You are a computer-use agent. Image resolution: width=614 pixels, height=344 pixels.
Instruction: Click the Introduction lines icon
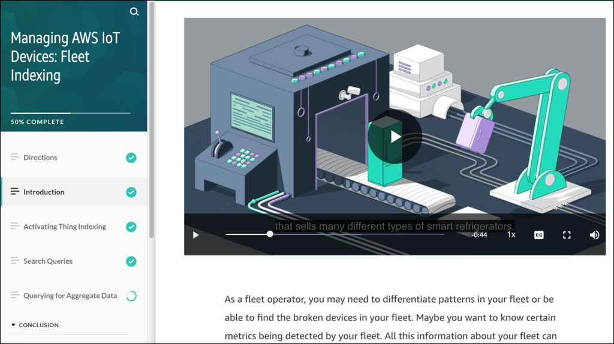click(x=15, y=191)
